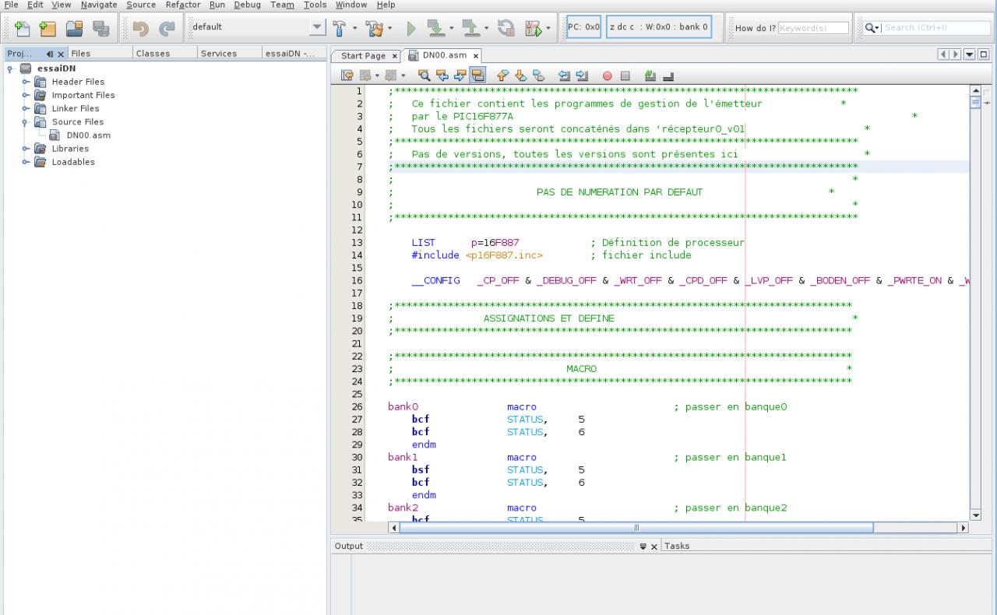The image size is (997, 615).
Task: Click the New Project icon
Action: pyautogui.click(x=48, y=28)
